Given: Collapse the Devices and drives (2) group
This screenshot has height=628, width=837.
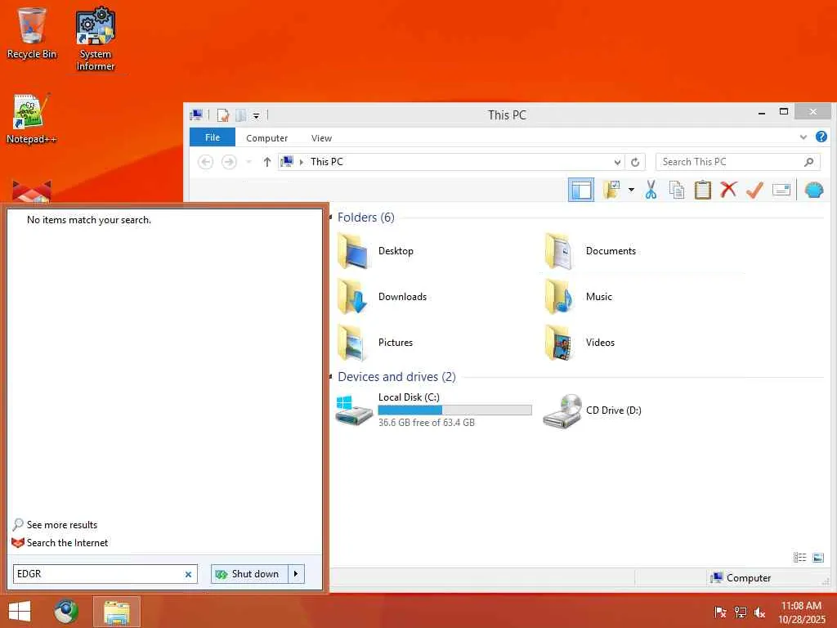Looking at the screenshot, I should (332, 376).
